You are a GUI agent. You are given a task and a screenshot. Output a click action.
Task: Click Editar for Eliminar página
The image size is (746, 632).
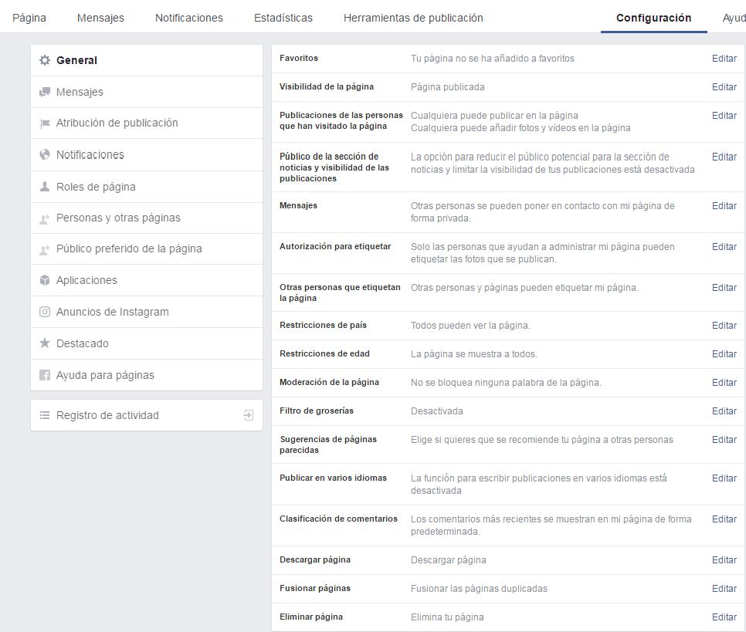(724, 617)
